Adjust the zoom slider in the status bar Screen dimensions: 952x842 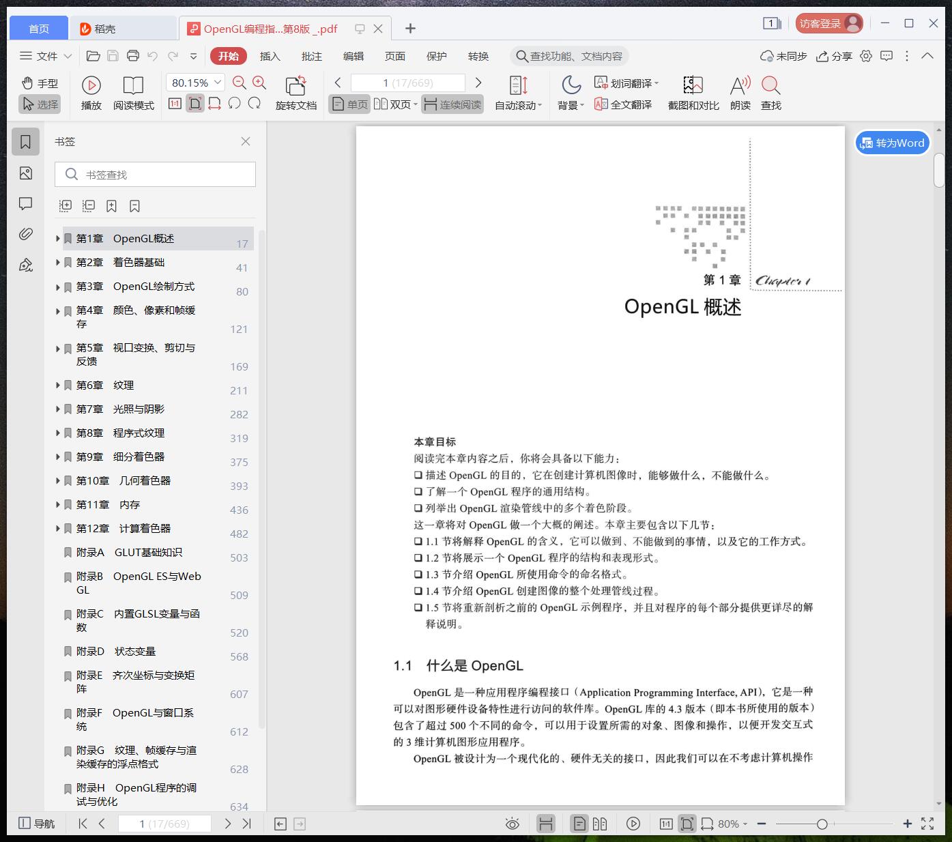[822, 824]
